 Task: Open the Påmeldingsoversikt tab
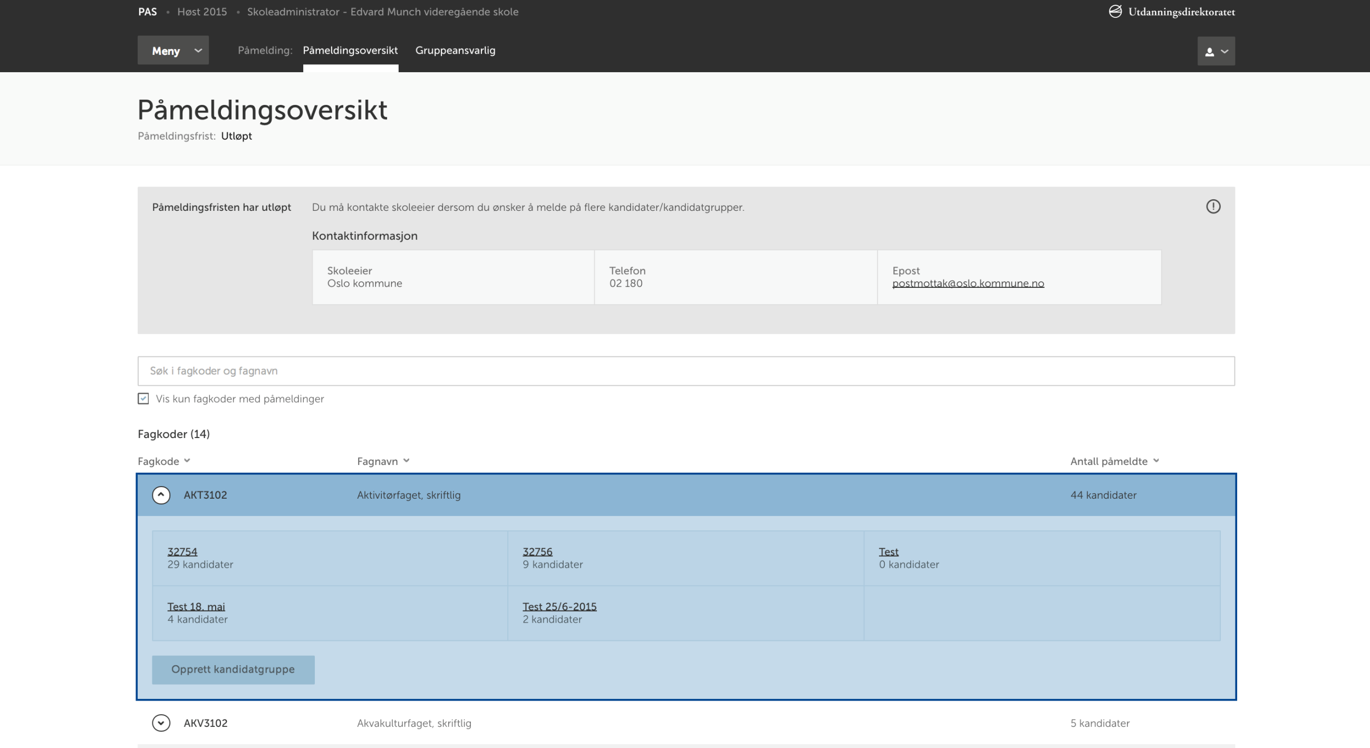[x=350, y=51]
